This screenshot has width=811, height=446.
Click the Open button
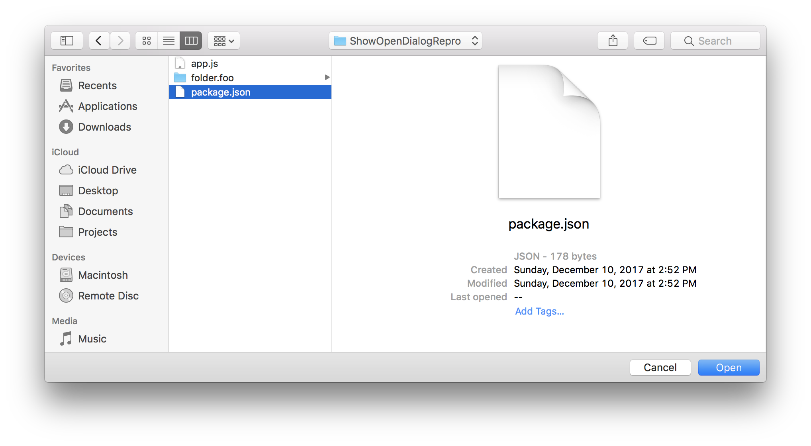coord(728,367)
